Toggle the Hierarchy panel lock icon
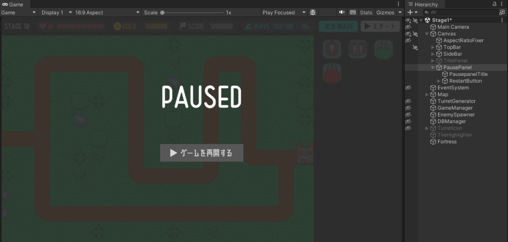508x242 pixels. [494, 4]
